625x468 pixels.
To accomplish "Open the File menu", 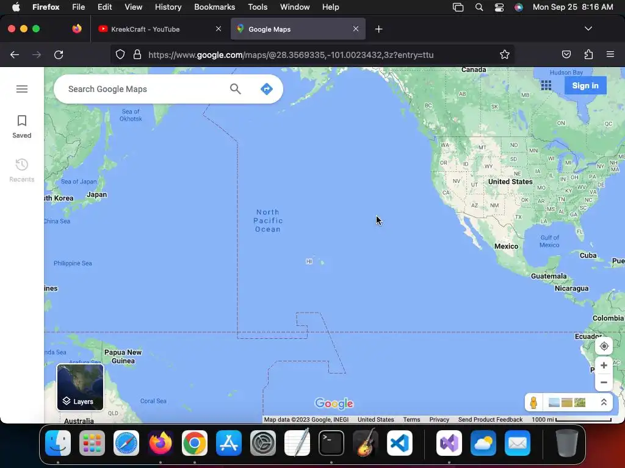I will click(78, 7).
